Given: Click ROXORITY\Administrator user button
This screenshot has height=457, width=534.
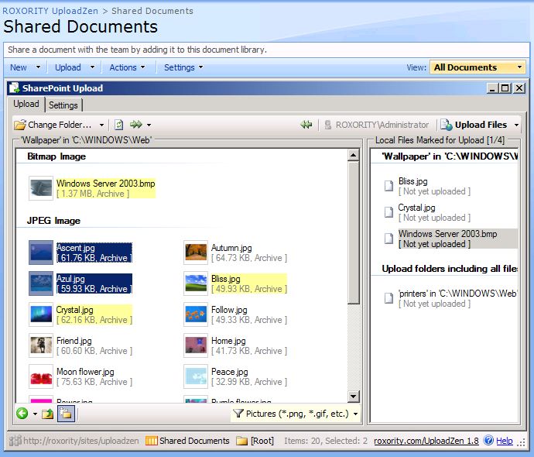Looking at the screenshot, I should 377,125.
